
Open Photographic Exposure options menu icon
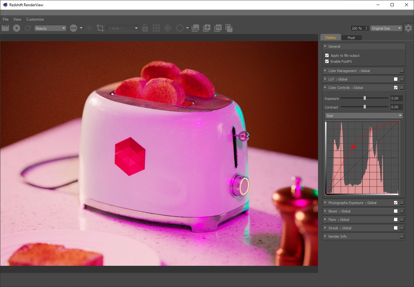pyautogui.click(x=402, y=203)
